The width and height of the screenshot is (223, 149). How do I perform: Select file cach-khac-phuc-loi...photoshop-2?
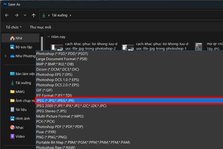pyautogui.click(x=91, y=46)
